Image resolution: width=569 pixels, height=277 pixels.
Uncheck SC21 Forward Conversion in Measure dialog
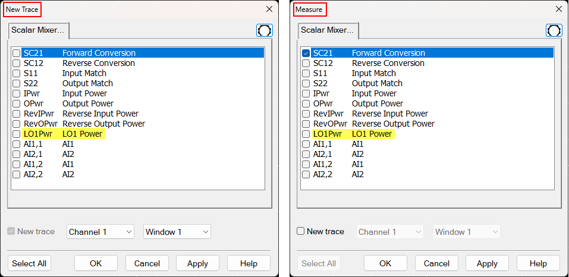tap(306, 53)
